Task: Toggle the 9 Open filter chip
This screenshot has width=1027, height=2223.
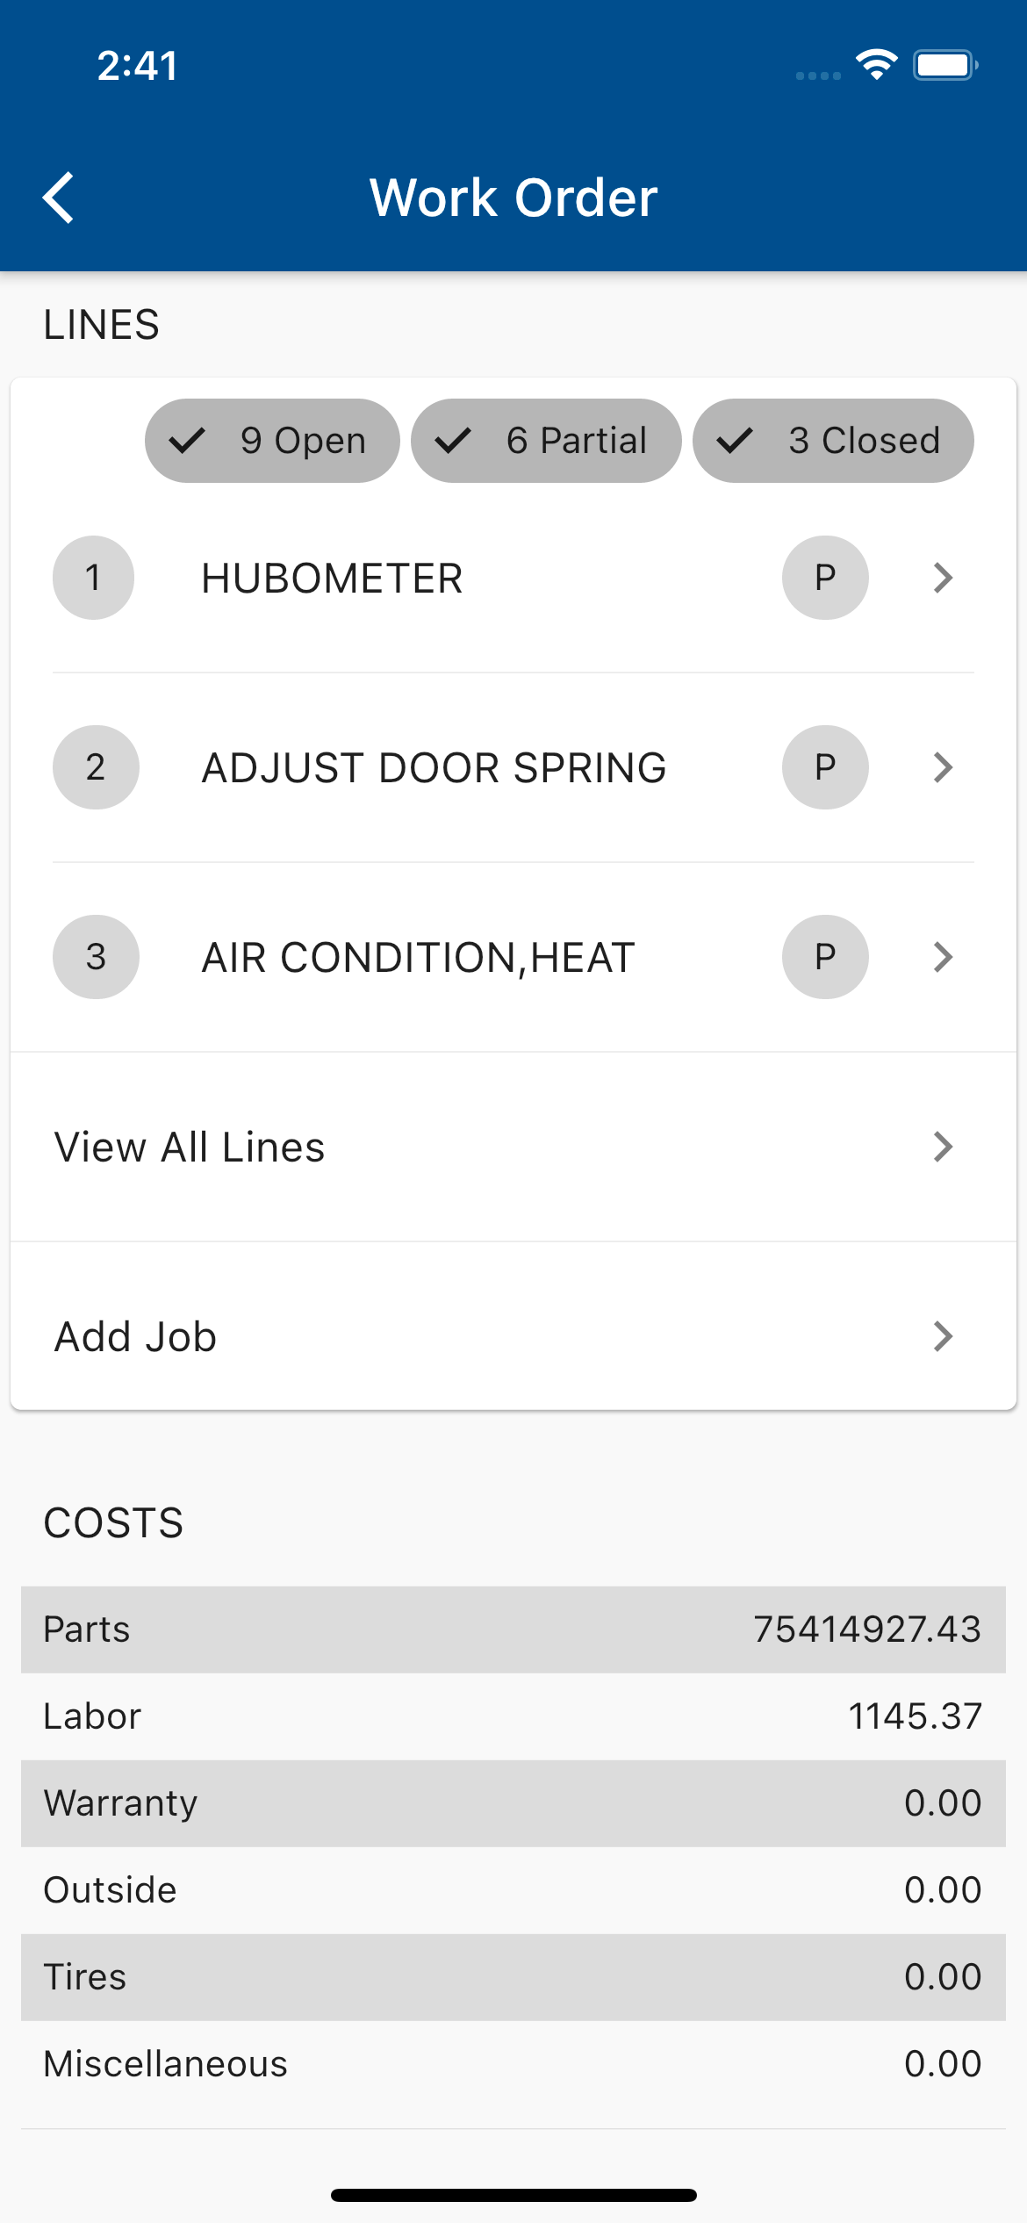Action: (272, 441)
